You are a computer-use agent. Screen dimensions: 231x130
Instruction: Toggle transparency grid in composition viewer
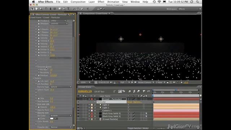coord(135,82)
